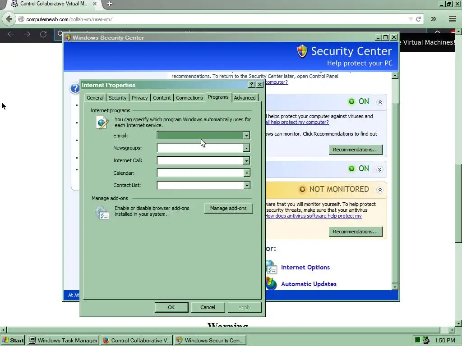Open the Security tab

coord(118,98)
